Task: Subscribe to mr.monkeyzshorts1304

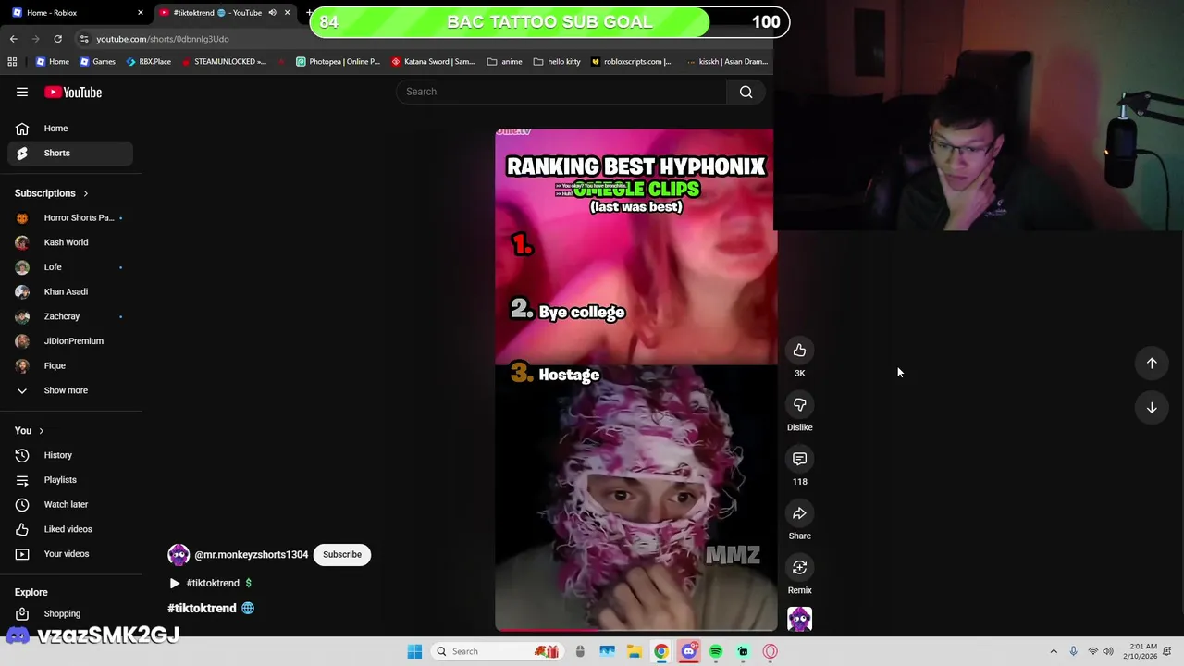Action: tap(342, 554)
